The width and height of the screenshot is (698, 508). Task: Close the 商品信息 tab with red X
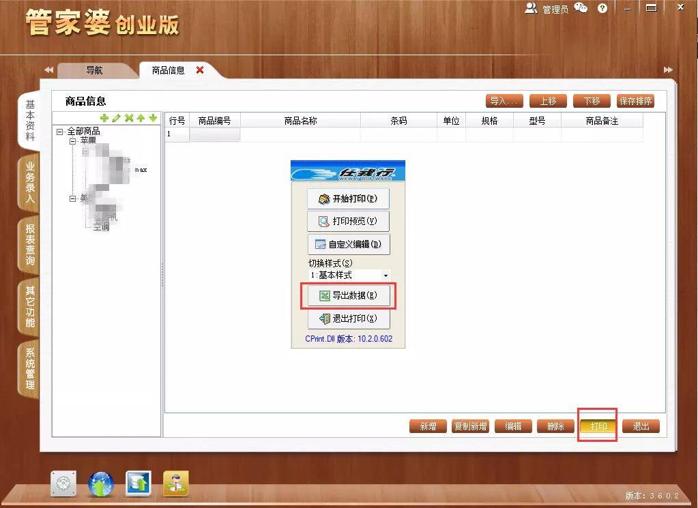click(x=200, y=70)
